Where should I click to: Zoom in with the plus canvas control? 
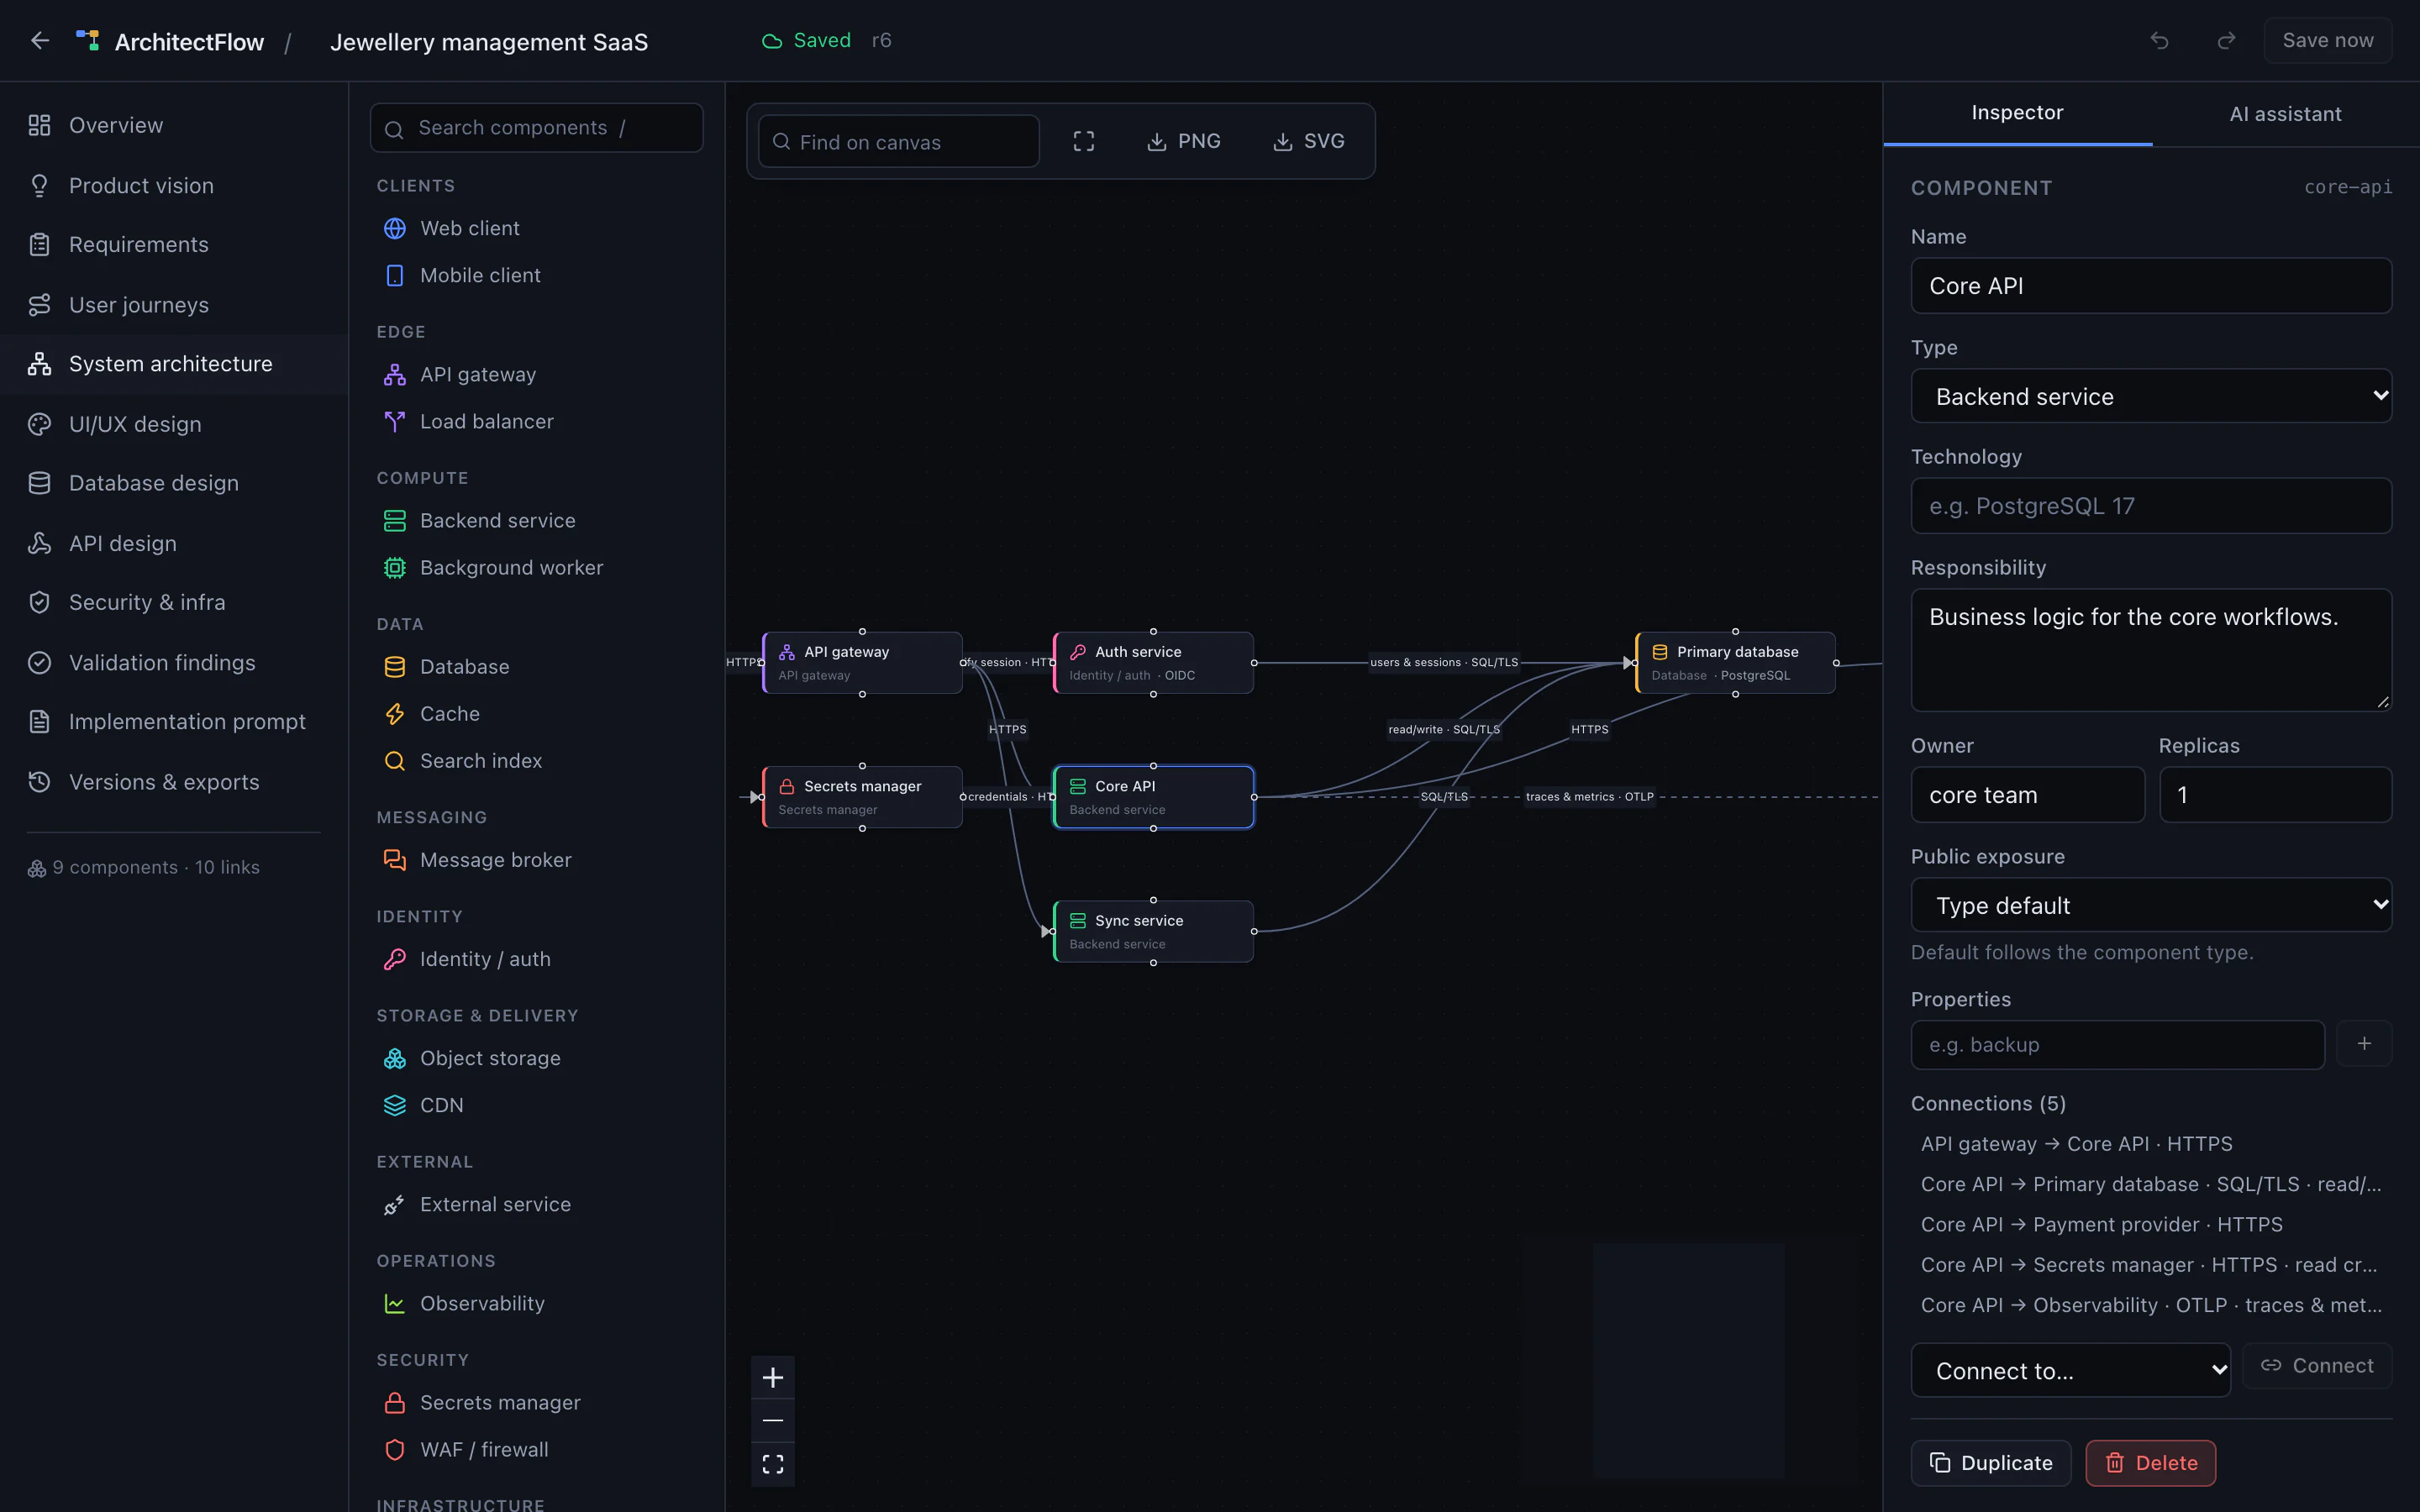coord(773,1378)
